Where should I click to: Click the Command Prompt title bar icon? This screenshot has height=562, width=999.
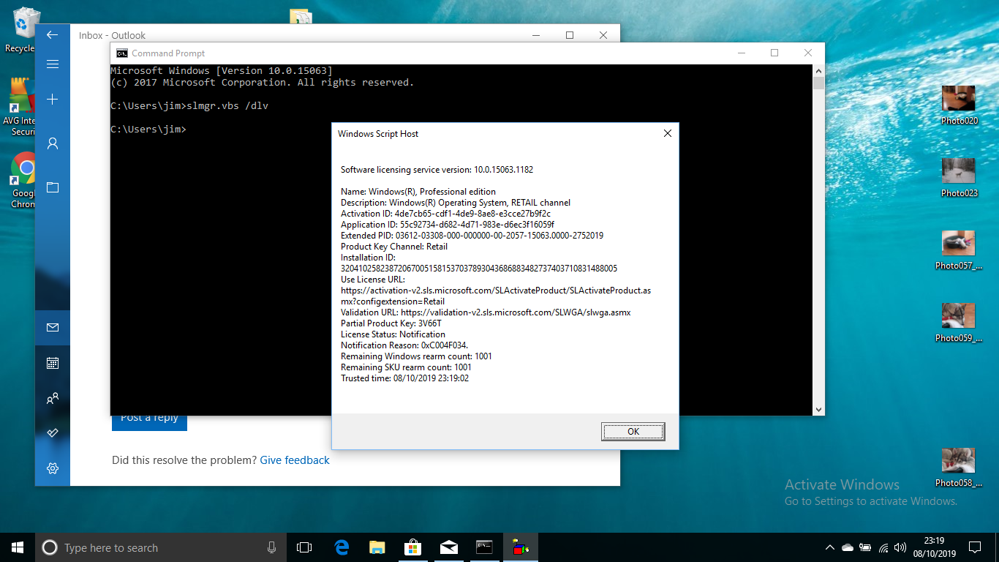click(122, 53)
